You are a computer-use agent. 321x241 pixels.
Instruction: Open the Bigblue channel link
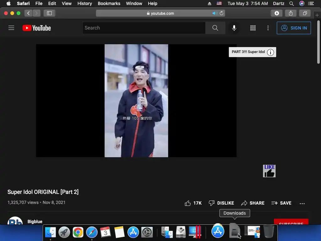(35, 222)
